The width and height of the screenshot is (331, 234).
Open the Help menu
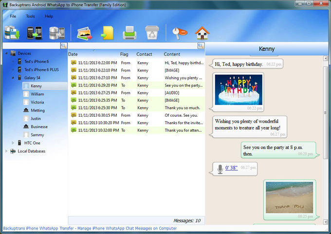point(49,16)
